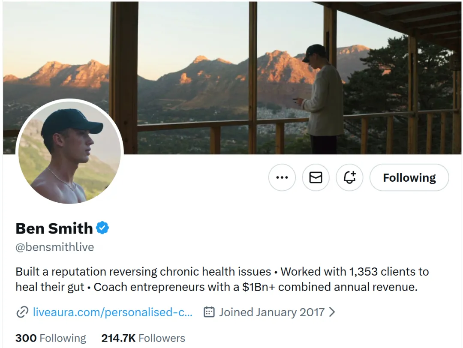View the 300 Following list
Viewport: 463px width, 348px height.
(x=51, y=338)
